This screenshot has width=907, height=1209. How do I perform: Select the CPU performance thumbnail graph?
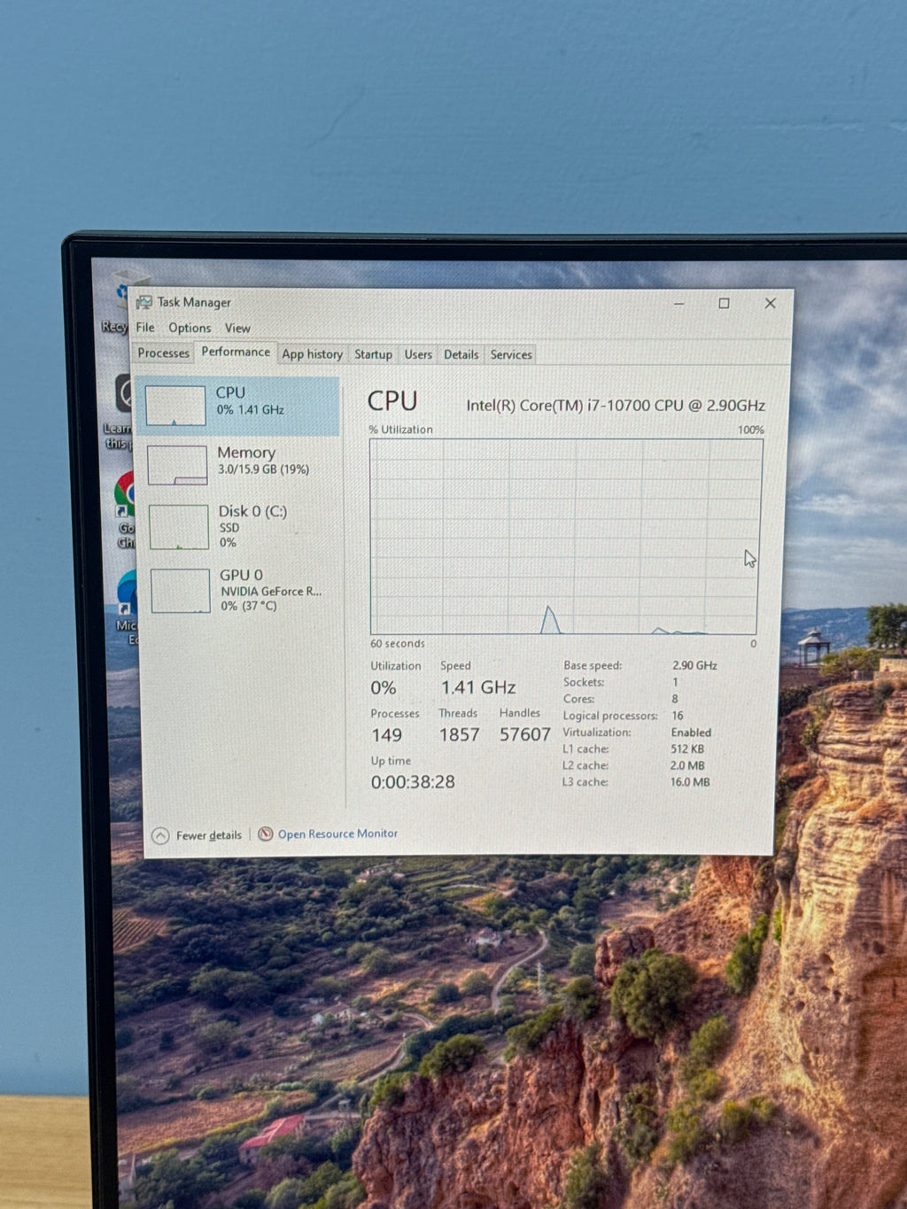[175, 406]
